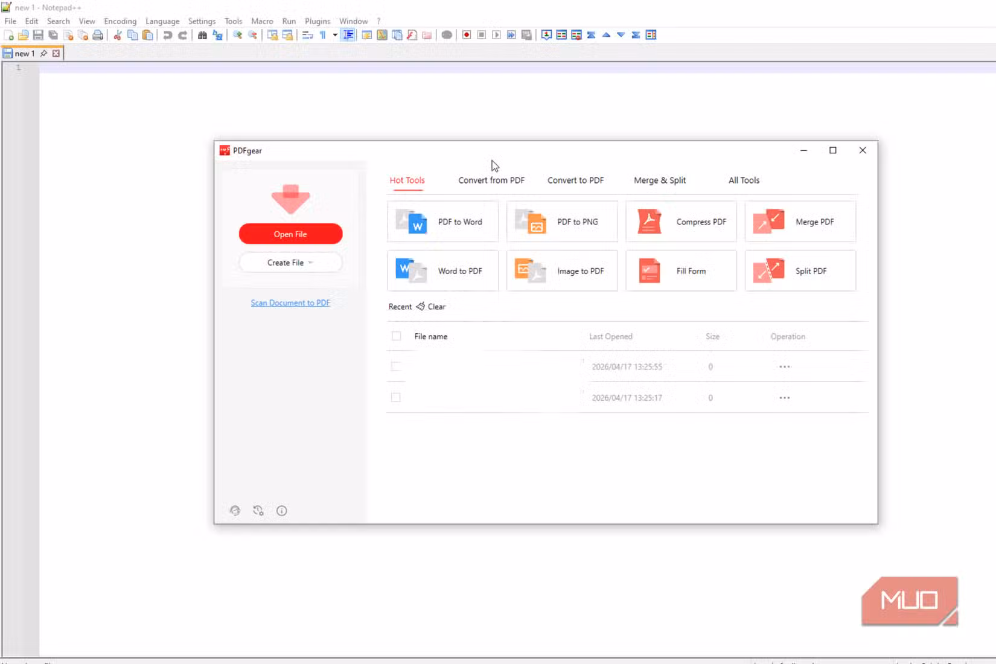996x664 pixels.
Task: Open operations menu for 13:25:17 file
Action: pyautogui.click(x=785, y=398)
